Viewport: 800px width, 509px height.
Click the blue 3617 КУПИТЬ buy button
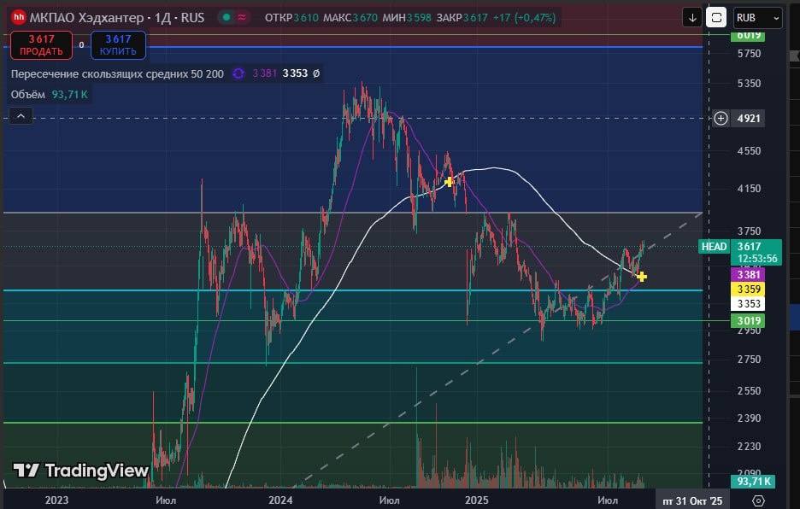pos(118,45)
